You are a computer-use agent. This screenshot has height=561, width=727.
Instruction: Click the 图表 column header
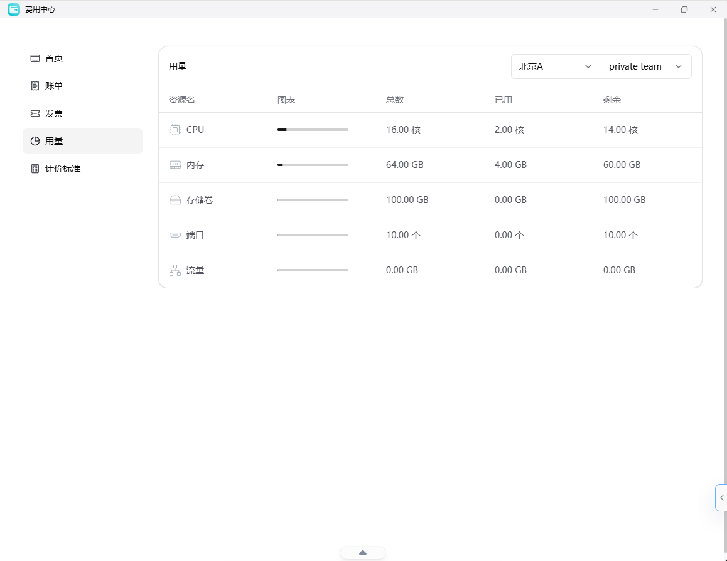click(x=286, y=100)
